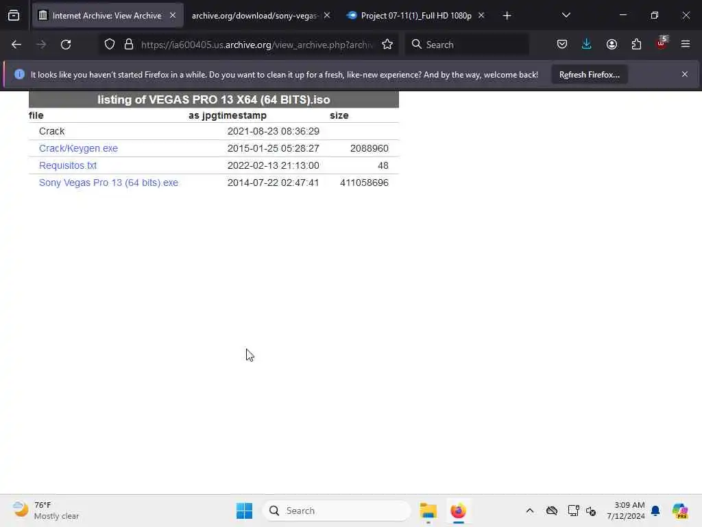Switch to Internet Archive: View Archive tab
The width and height of the screenshot is (702, 527).
[x=108, y=16]
